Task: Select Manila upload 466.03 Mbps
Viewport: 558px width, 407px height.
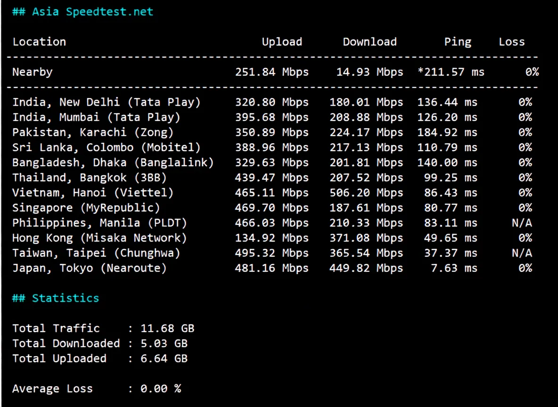Action: click(272, 223)
